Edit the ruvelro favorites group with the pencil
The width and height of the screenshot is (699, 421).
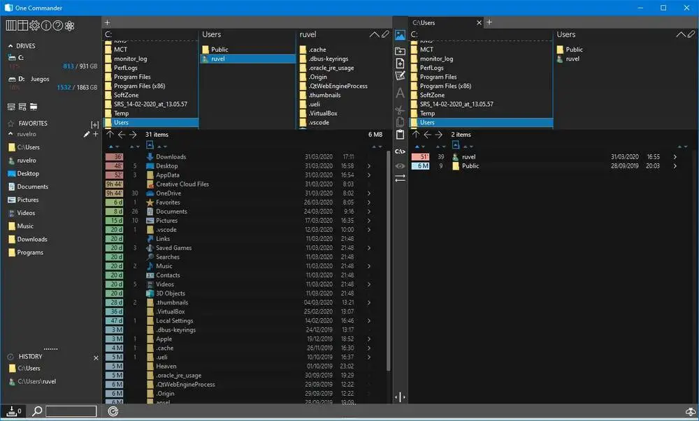(x=87, y=134)
